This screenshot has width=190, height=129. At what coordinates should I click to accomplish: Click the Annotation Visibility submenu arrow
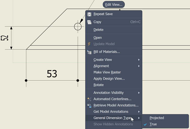139,93
